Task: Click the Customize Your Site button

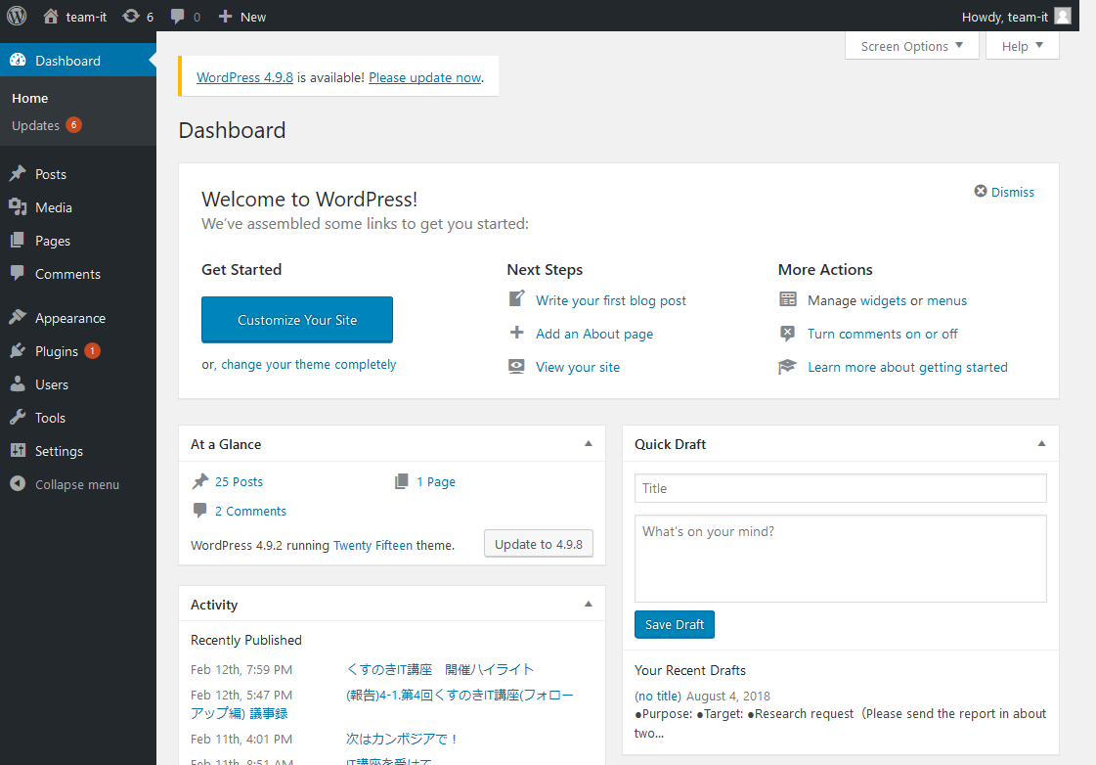Action: tap(297, 320)
